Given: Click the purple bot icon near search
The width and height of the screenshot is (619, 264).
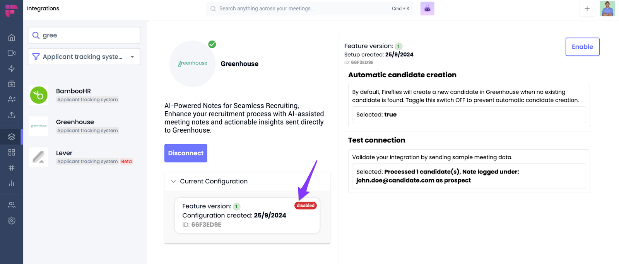Looking at the screenshot, I should point(427,9).
